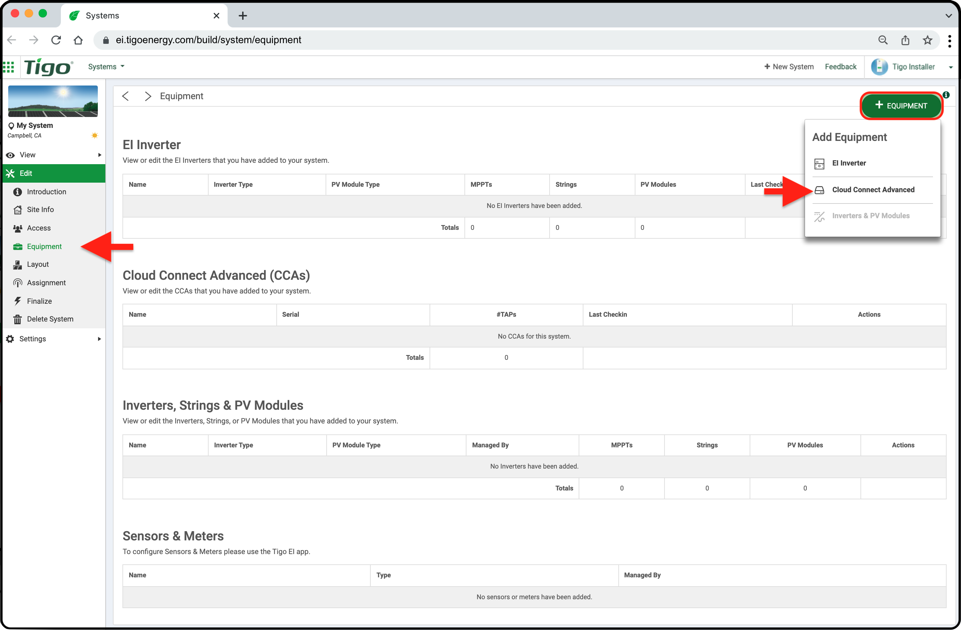Bookmark page with the star icon
Viewport: 961px width, 630px height.
click(927, 40)
